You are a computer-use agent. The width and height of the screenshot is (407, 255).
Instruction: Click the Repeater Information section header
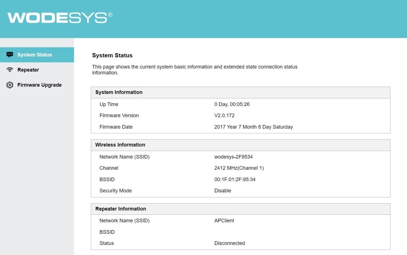coord(121,209)
